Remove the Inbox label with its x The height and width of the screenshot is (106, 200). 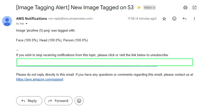[154, 8]
